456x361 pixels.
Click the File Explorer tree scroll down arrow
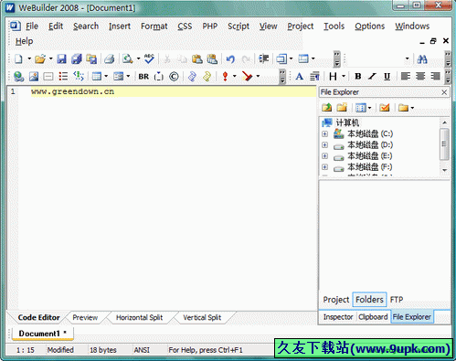(x=444, y=170)
